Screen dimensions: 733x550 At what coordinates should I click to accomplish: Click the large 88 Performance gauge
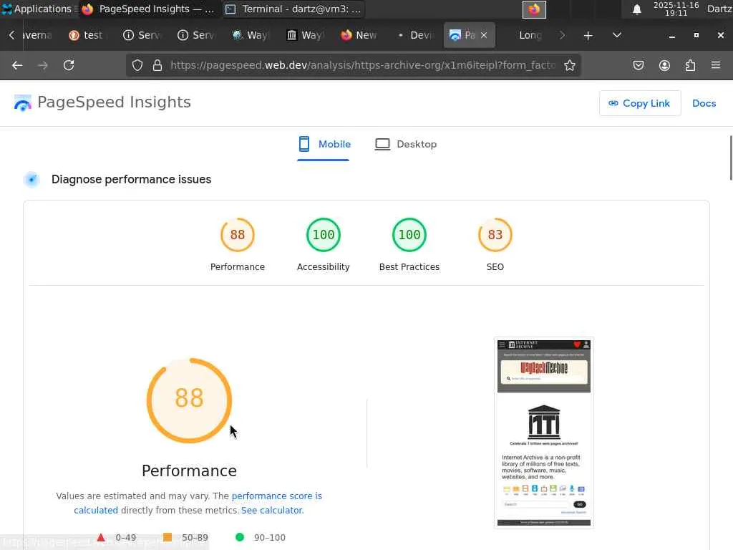pyautogui.click(x=189, y=400)
